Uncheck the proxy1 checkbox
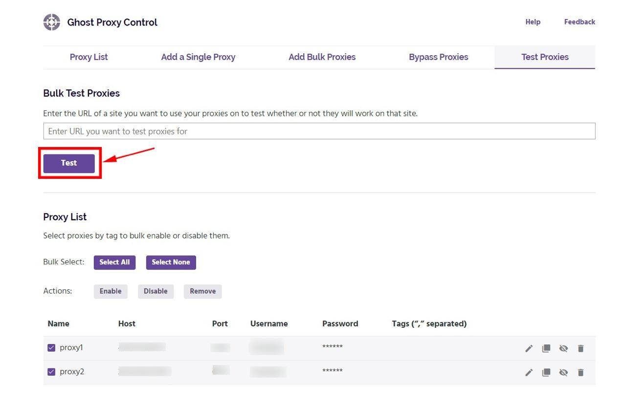This screenshot has height=405, width=626. [51, 348]
